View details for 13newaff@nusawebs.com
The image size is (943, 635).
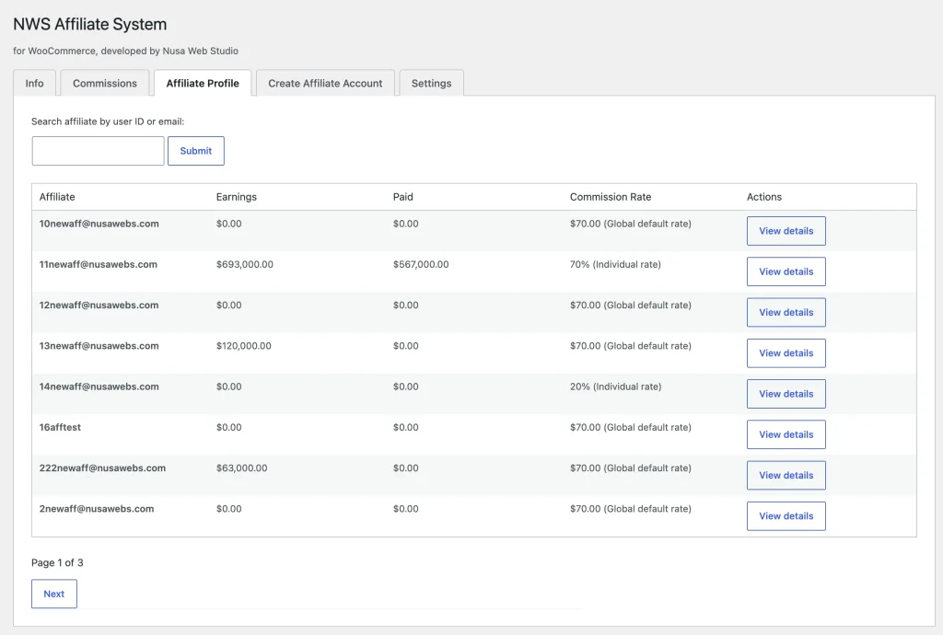pyautogui.click(x=786, y=353)
